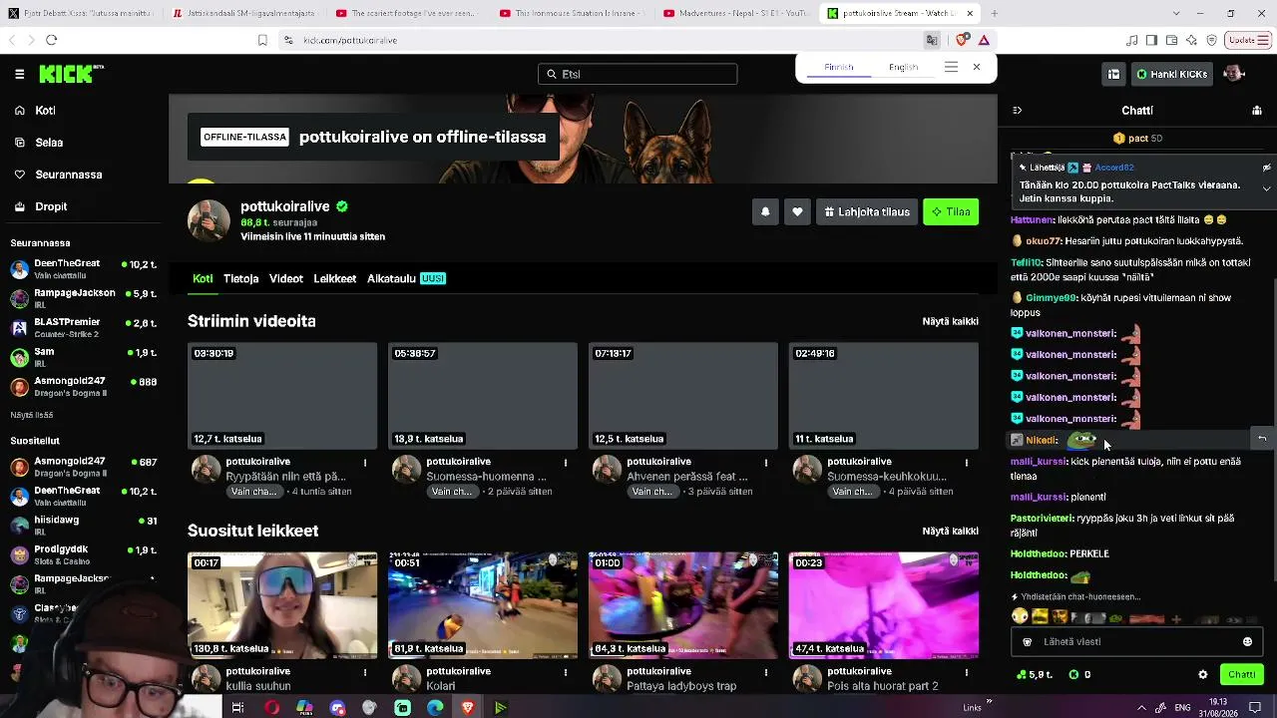Open the browser music note playlist icon
The height and width of the screenshot is (718, 1277).
click(x=1131, y=40)
